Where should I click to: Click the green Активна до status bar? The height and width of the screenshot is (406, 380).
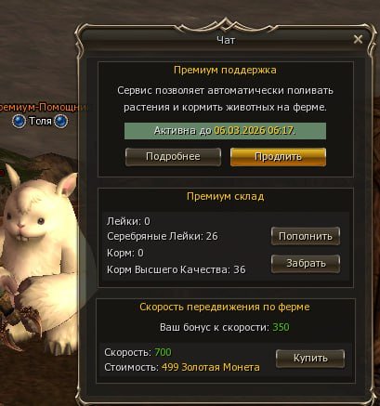[x=225, y=131]
